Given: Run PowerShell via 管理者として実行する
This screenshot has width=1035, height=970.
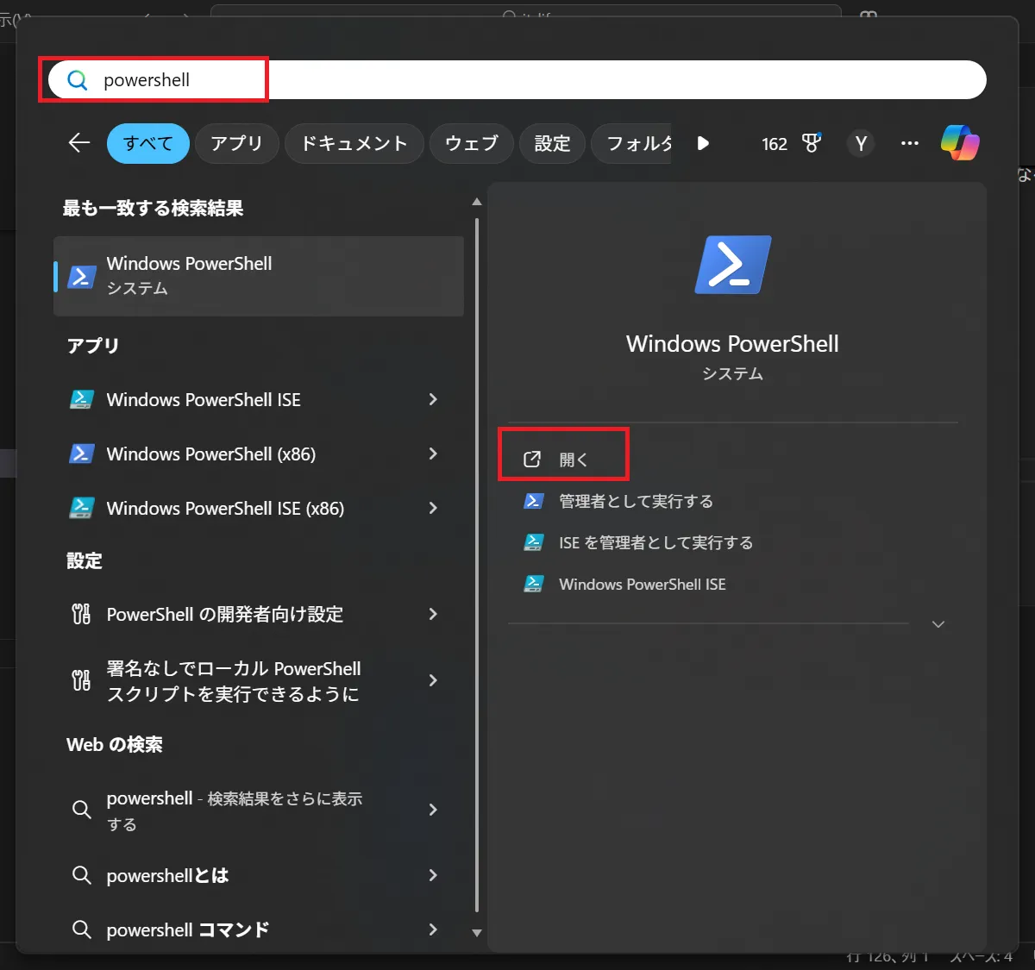Looking at the screenshot, I should (x=636, y=501).
